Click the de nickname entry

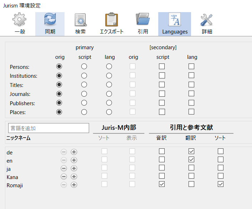(x=10, y=153)
